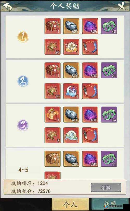
Task: View the rank 2 blue moon title badge
Action: 71,91
